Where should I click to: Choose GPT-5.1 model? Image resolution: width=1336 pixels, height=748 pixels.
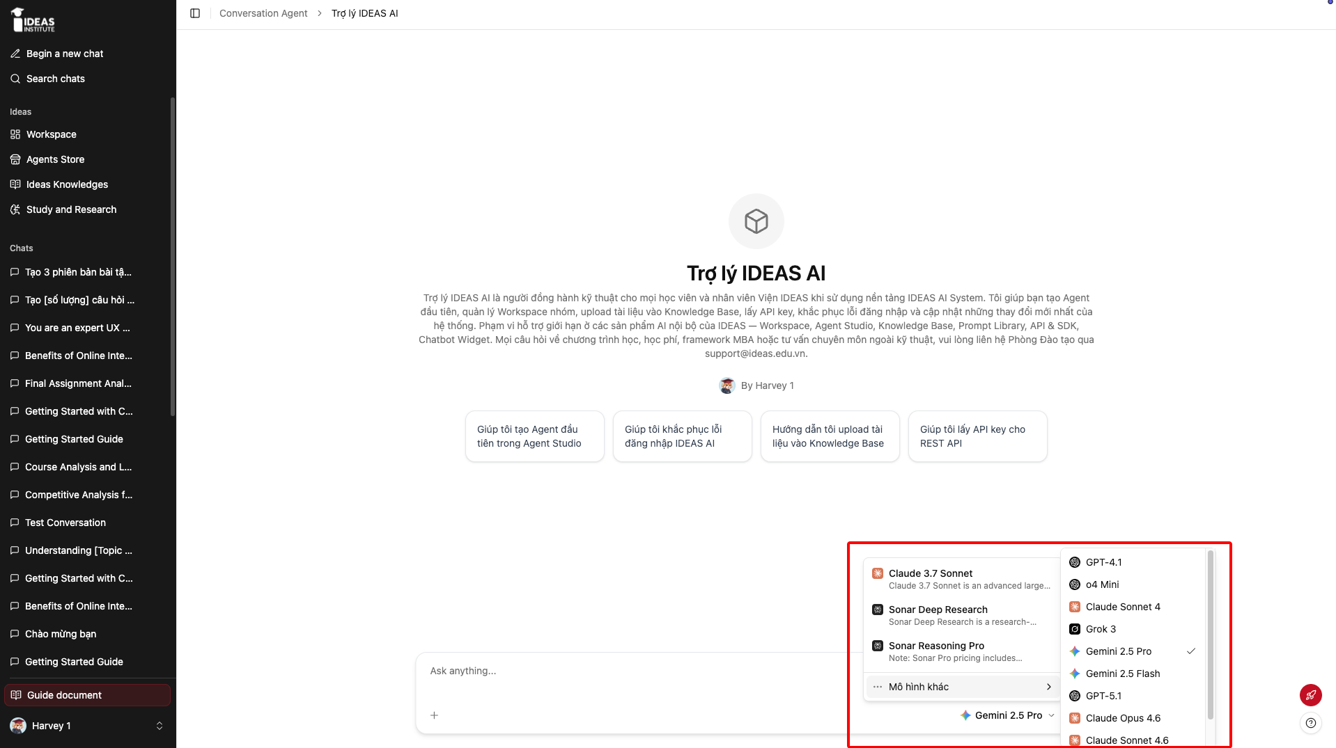click(1133, 696)
